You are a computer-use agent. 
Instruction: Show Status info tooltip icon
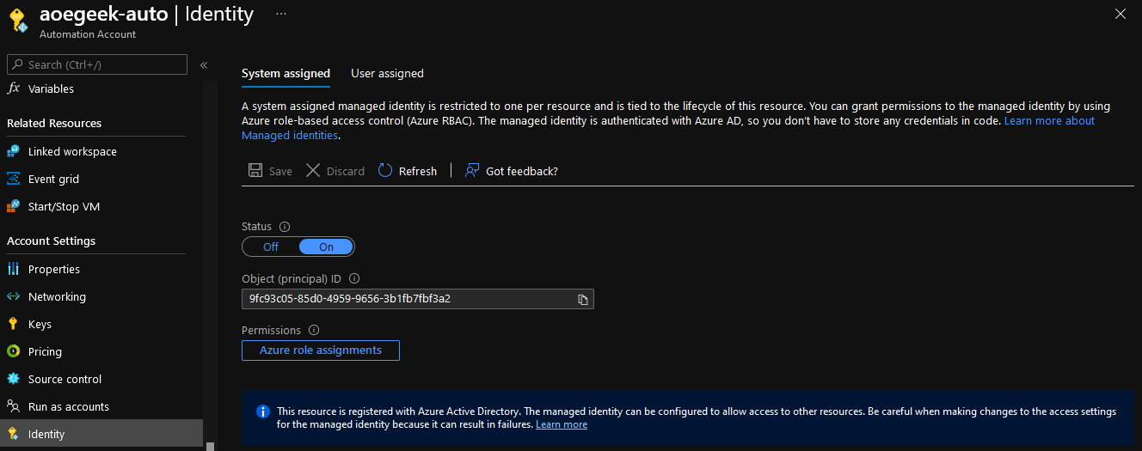tap(285, 227)
